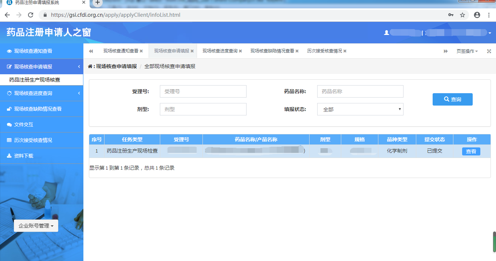Click the tab scroll-right double arrow icon
This screenshot has width=496, height=261.
pos(445,51)
